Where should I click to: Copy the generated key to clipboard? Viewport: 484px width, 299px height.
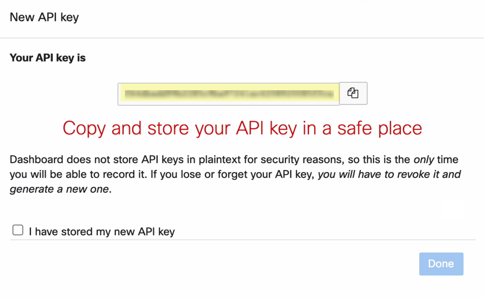pos(353,94)
